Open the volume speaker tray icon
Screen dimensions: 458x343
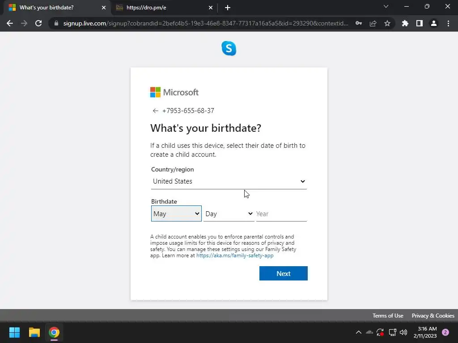(x=403, y=332)
